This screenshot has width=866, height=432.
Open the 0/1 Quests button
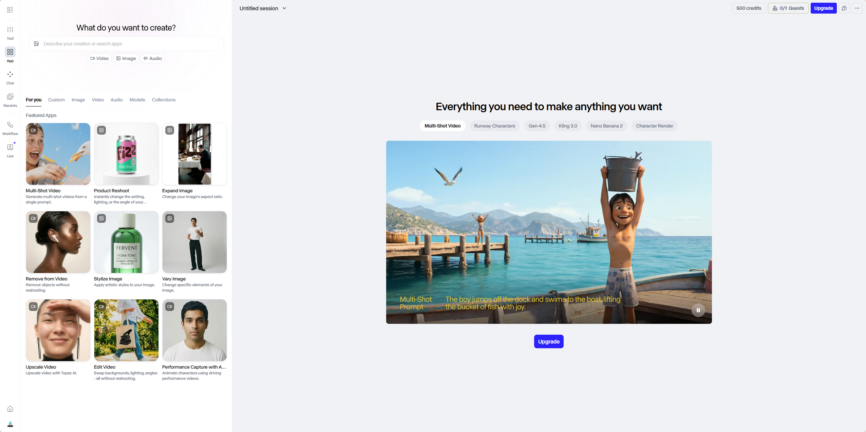[x=788, y=8]
